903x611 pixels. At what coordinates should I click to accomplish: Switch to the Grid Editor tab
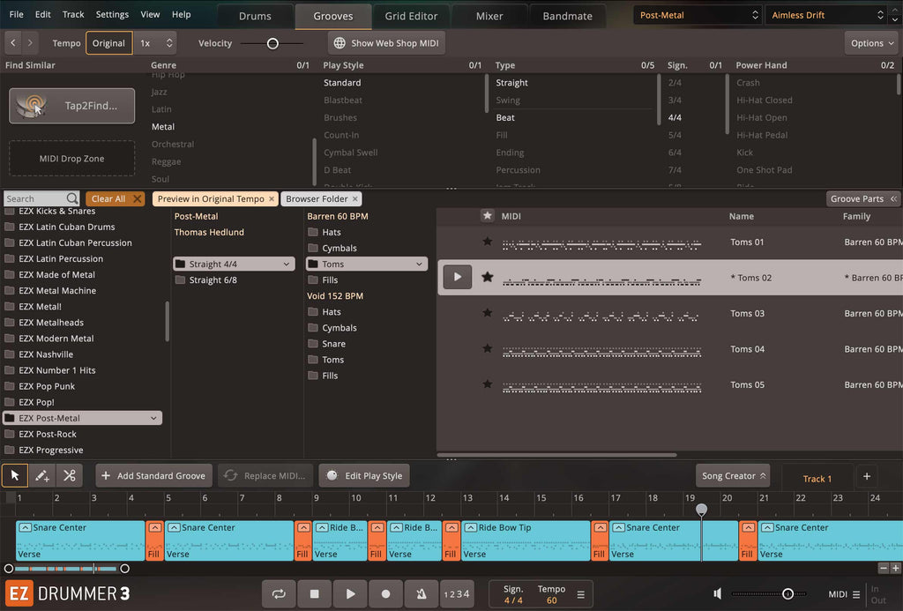(x=411, y=16)
